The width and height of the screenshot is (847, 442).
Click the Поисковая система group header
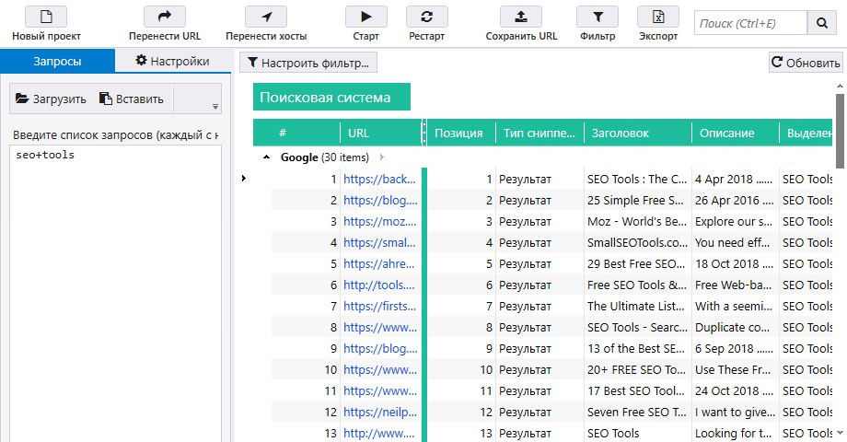coord(331,98)
